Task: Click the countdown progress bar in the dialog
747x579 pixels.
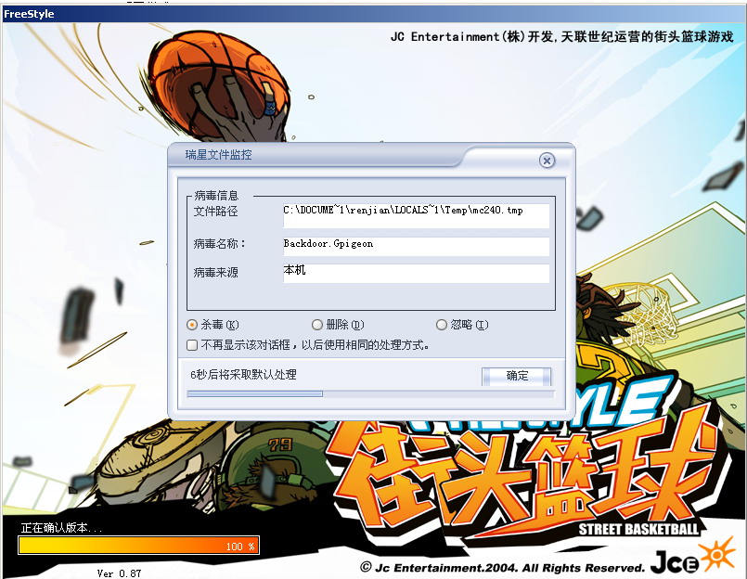Action: coord(370,394)
